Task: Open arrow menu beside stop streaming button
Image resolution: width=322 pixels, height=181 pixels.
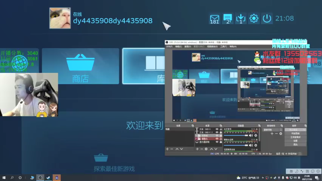Action: [304, 130]
